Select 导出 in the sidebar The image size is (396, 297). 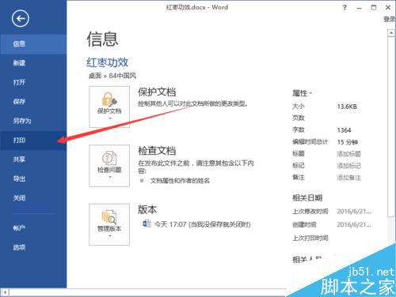tap(33, 179)
